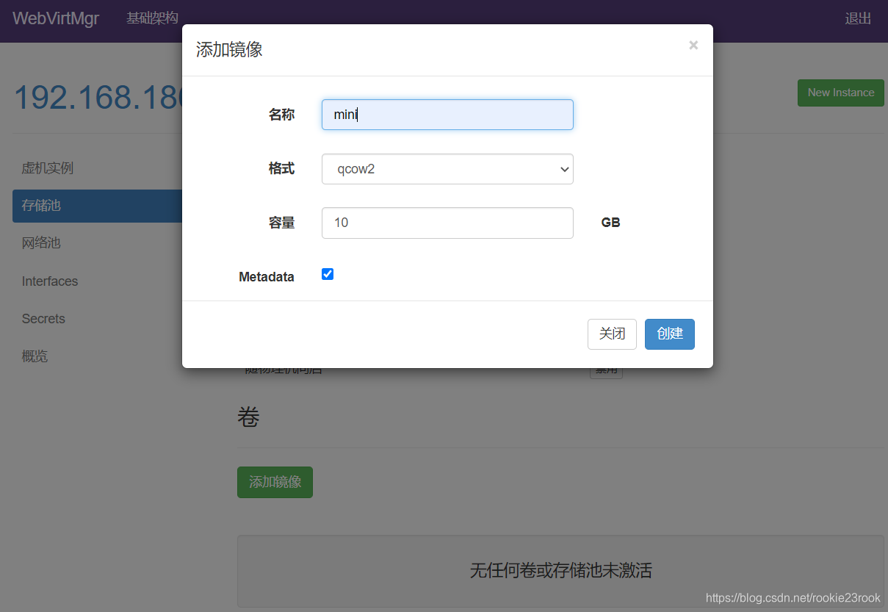Click the 添加镜像 add image button
888x612 pixels.
275,482
